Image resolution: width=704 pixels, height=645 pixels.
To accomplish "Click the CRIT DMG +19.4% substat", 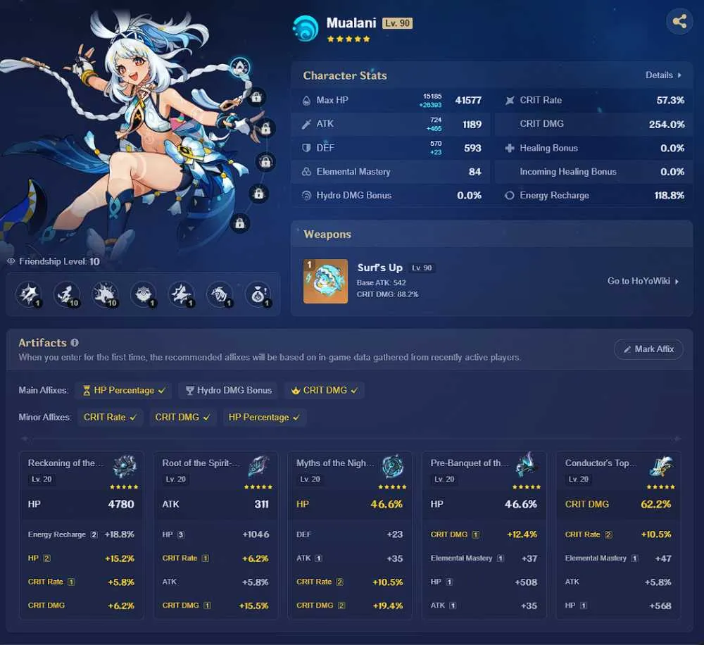I will 350,606.
